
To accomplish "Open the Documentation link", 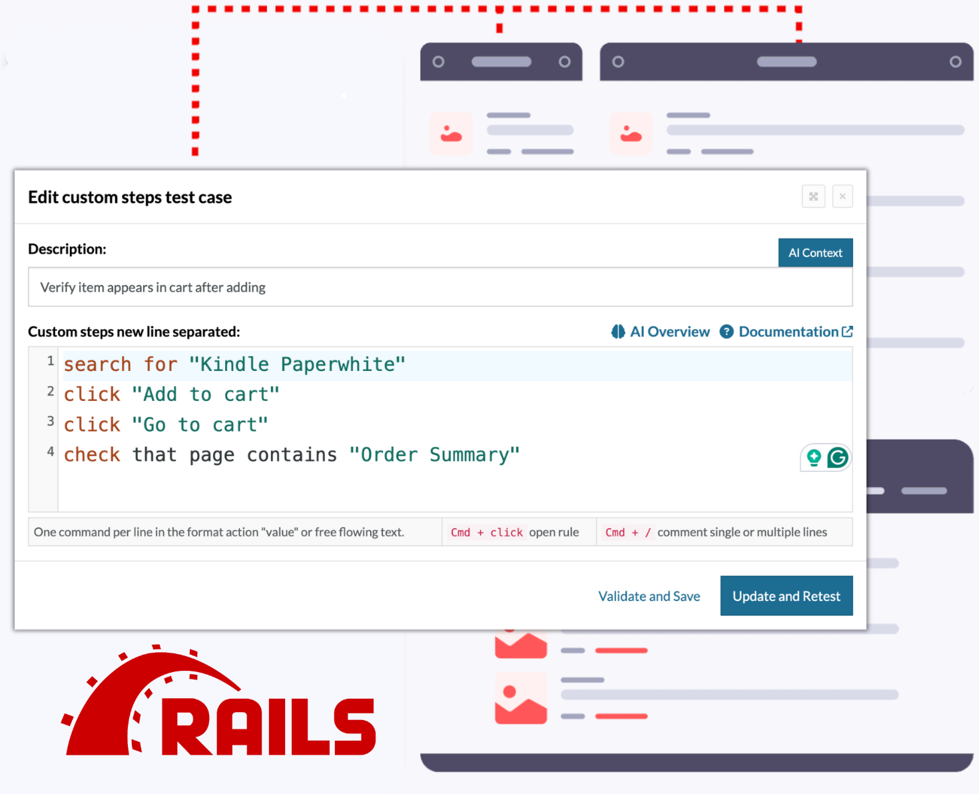I will tap(787, 332).
